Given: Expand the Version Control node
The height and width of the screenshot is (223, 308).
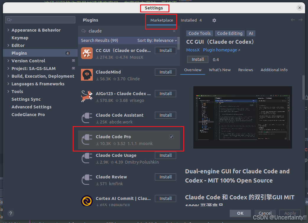Looking at the screenshot, I should (8, 61).
